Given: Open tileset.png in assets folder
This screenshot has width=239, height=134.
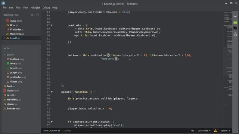Looking at the screenshot, I should (16, 82).
